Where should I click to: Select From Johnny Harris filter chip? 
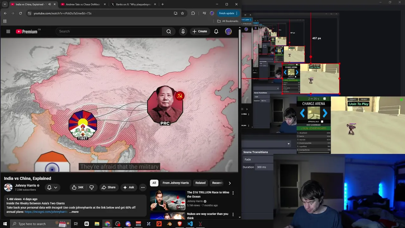pyautogui.click(x=176, y=183)
